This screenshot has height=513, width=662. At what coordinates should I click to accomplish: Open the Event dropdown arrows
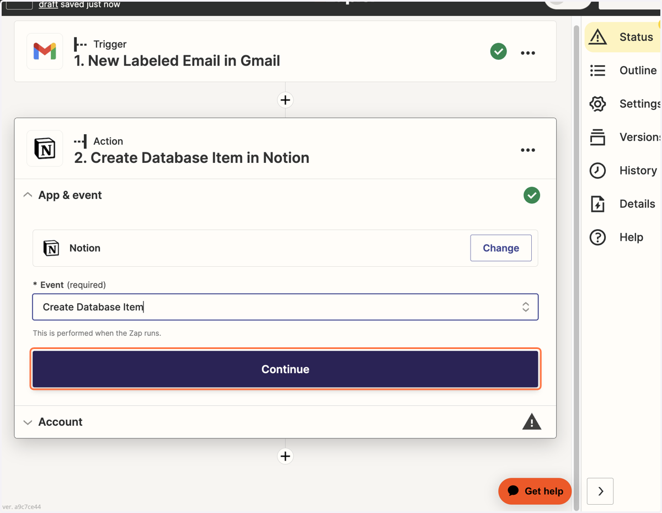click(526, 307)
